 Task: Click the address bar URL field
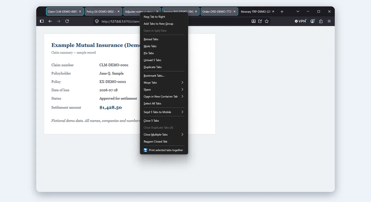[120, 21]
